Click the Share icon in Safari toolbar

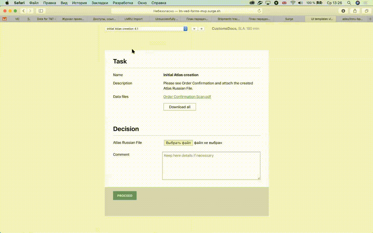tap(355, 11)
